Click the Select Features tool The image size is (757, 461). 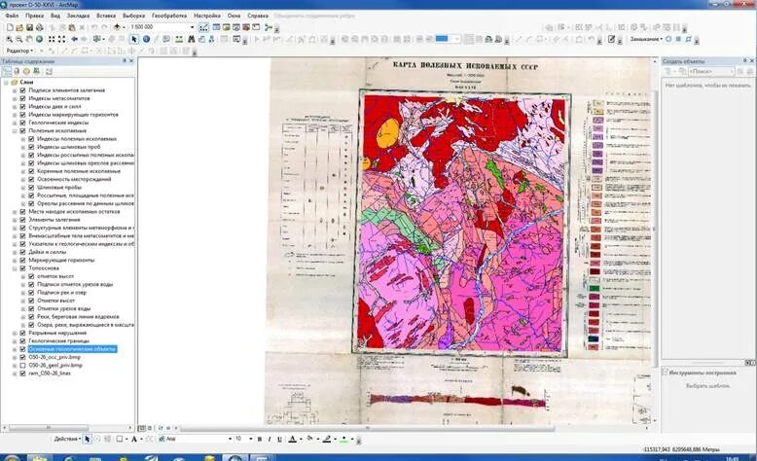click(98, 39)
